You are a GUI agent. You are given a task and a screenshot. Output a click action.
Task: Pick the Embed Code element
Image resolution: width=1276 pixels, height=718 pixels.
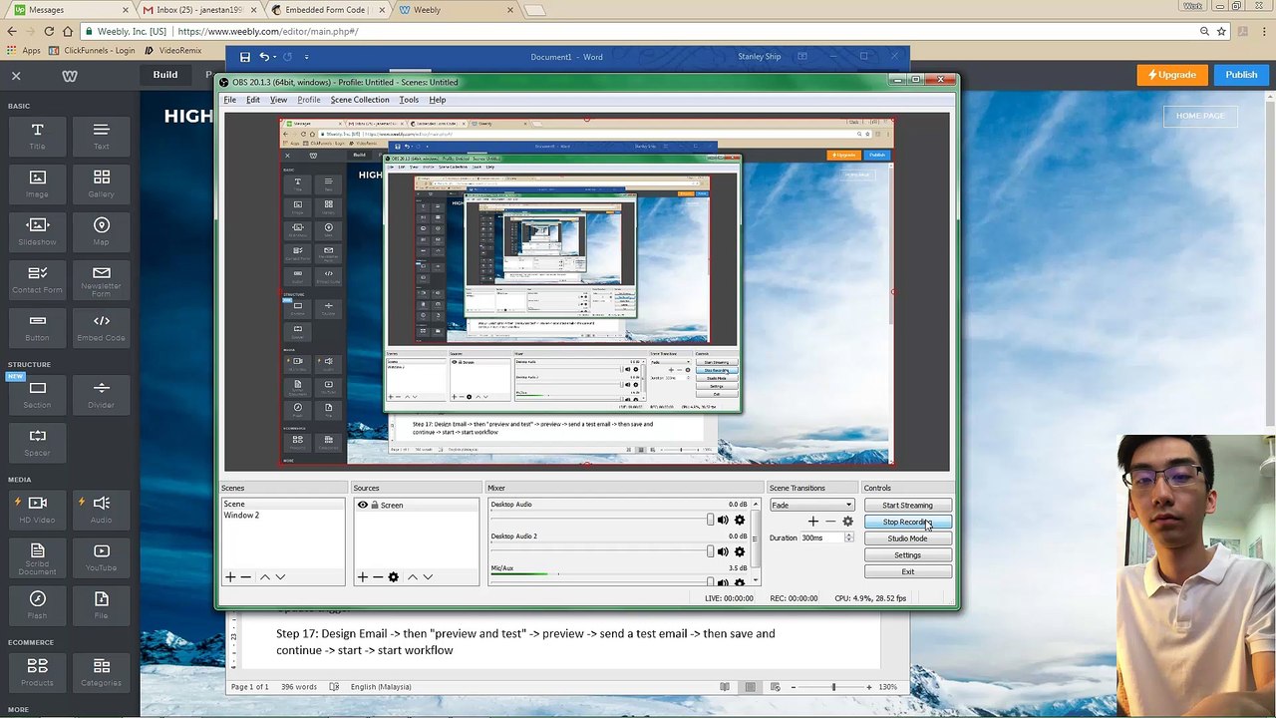point(101,328)
